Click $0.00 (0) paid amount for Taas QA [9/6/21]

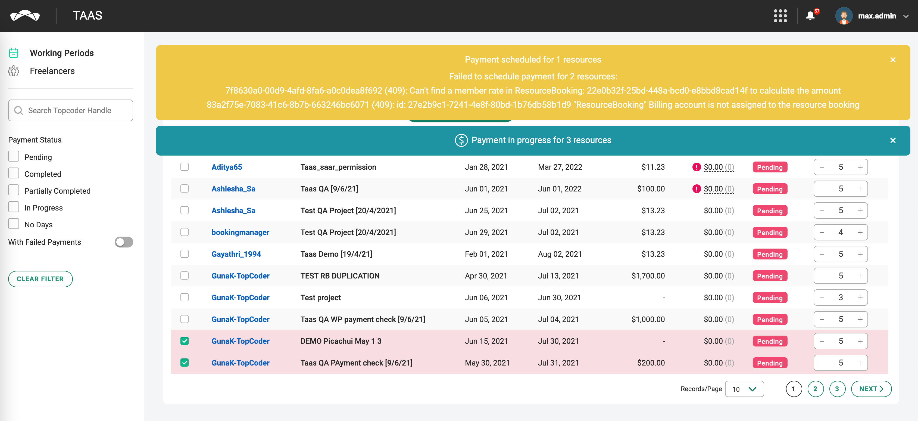(719, 189)
